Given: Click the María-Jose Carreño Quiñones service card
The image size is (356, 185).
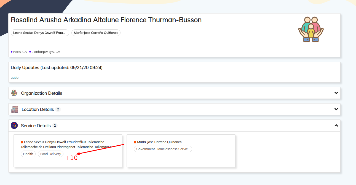Looking at the screenshot, I should [181, 151].
